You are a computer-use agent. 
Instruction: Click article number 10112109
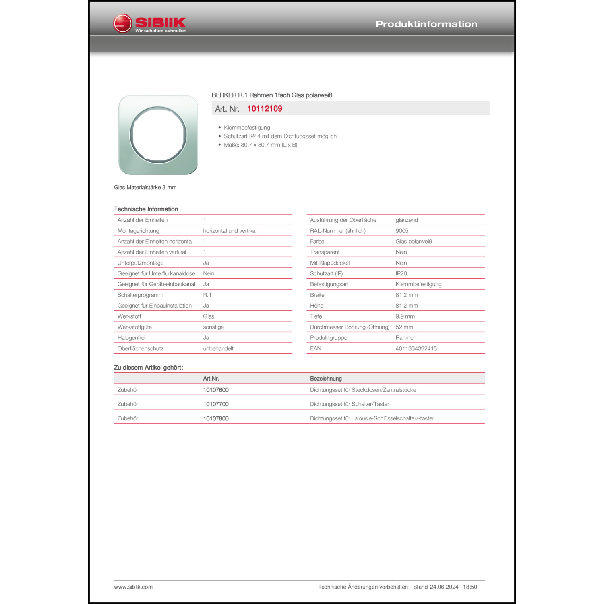tap(265, 109)
